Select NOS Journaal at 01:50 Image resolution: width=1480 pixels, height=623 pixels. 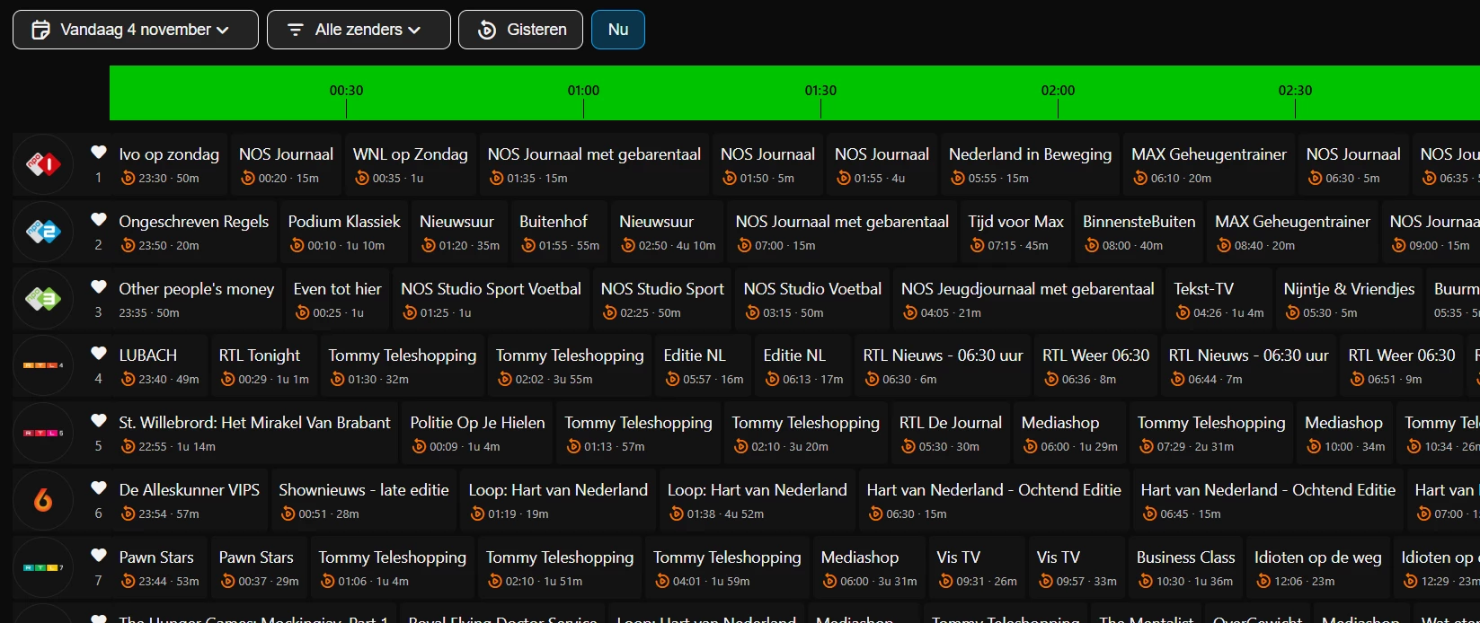tap(767, 164)
